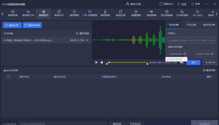
Task: Open the 文字转语音 text-to-speech tool
Action: pyautogui.click(x=182, y=13)
